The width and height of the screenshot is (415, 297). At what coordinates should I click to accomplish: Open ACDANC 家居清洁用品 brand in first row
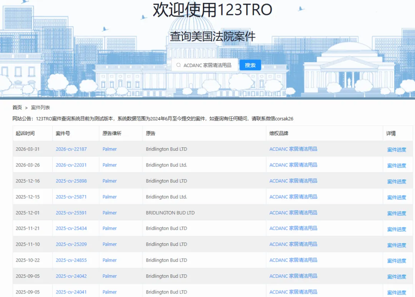[x=293, y=149]
